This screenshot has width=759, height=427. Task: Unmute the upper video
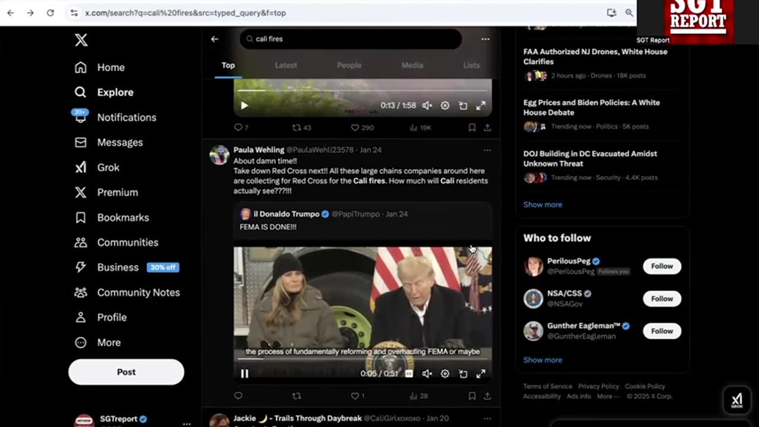tap(427, 106)
